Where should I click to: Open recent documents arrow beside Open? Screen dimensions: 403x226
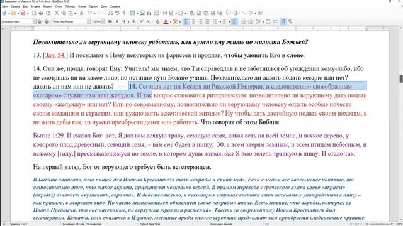(x=18, y=13)
